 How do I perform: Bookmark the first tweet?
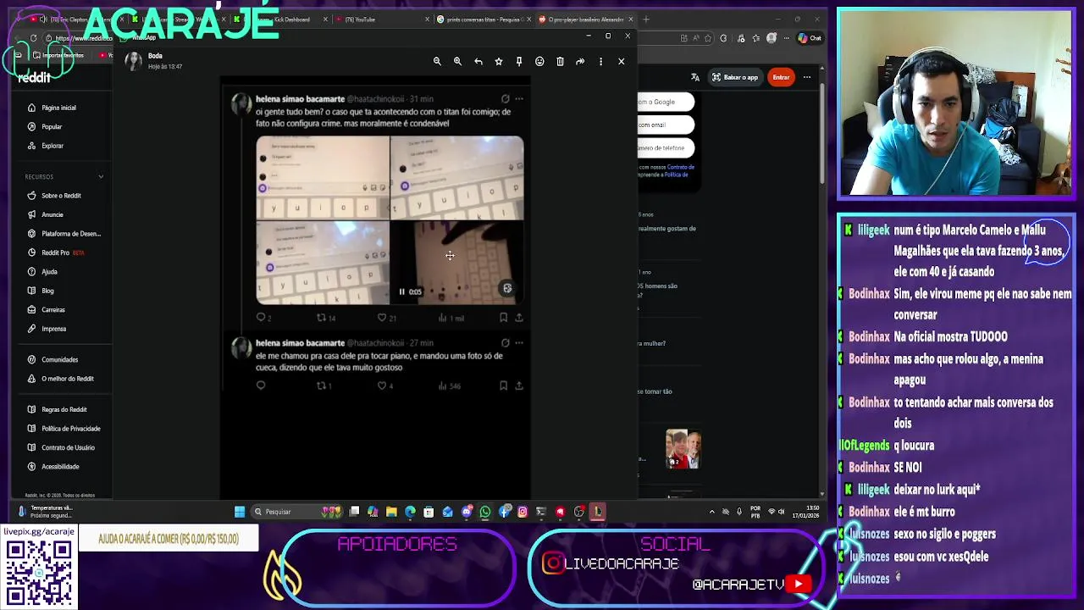[503, 317]
